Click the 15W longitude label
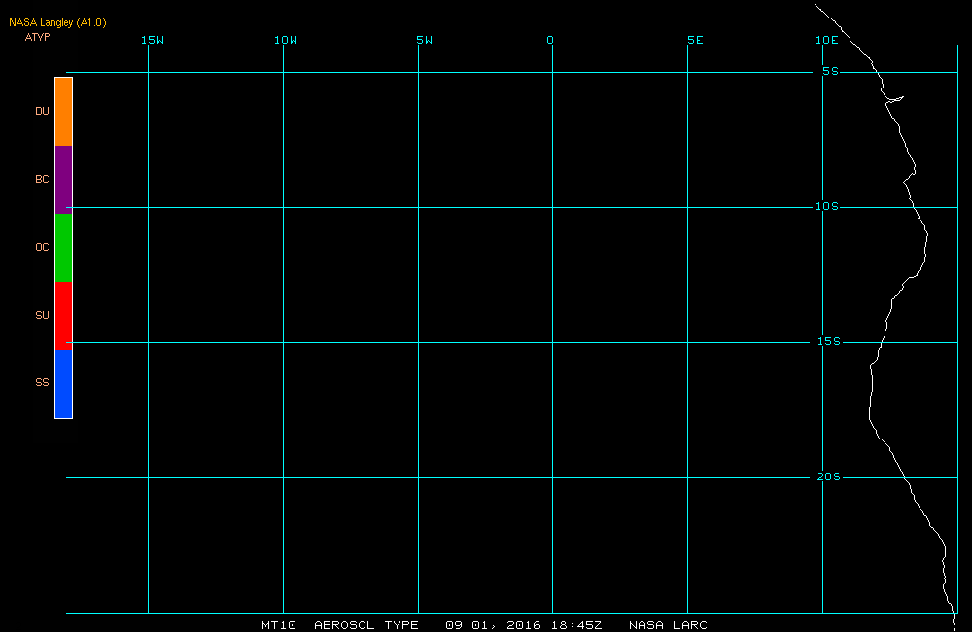 click(153, 40)
